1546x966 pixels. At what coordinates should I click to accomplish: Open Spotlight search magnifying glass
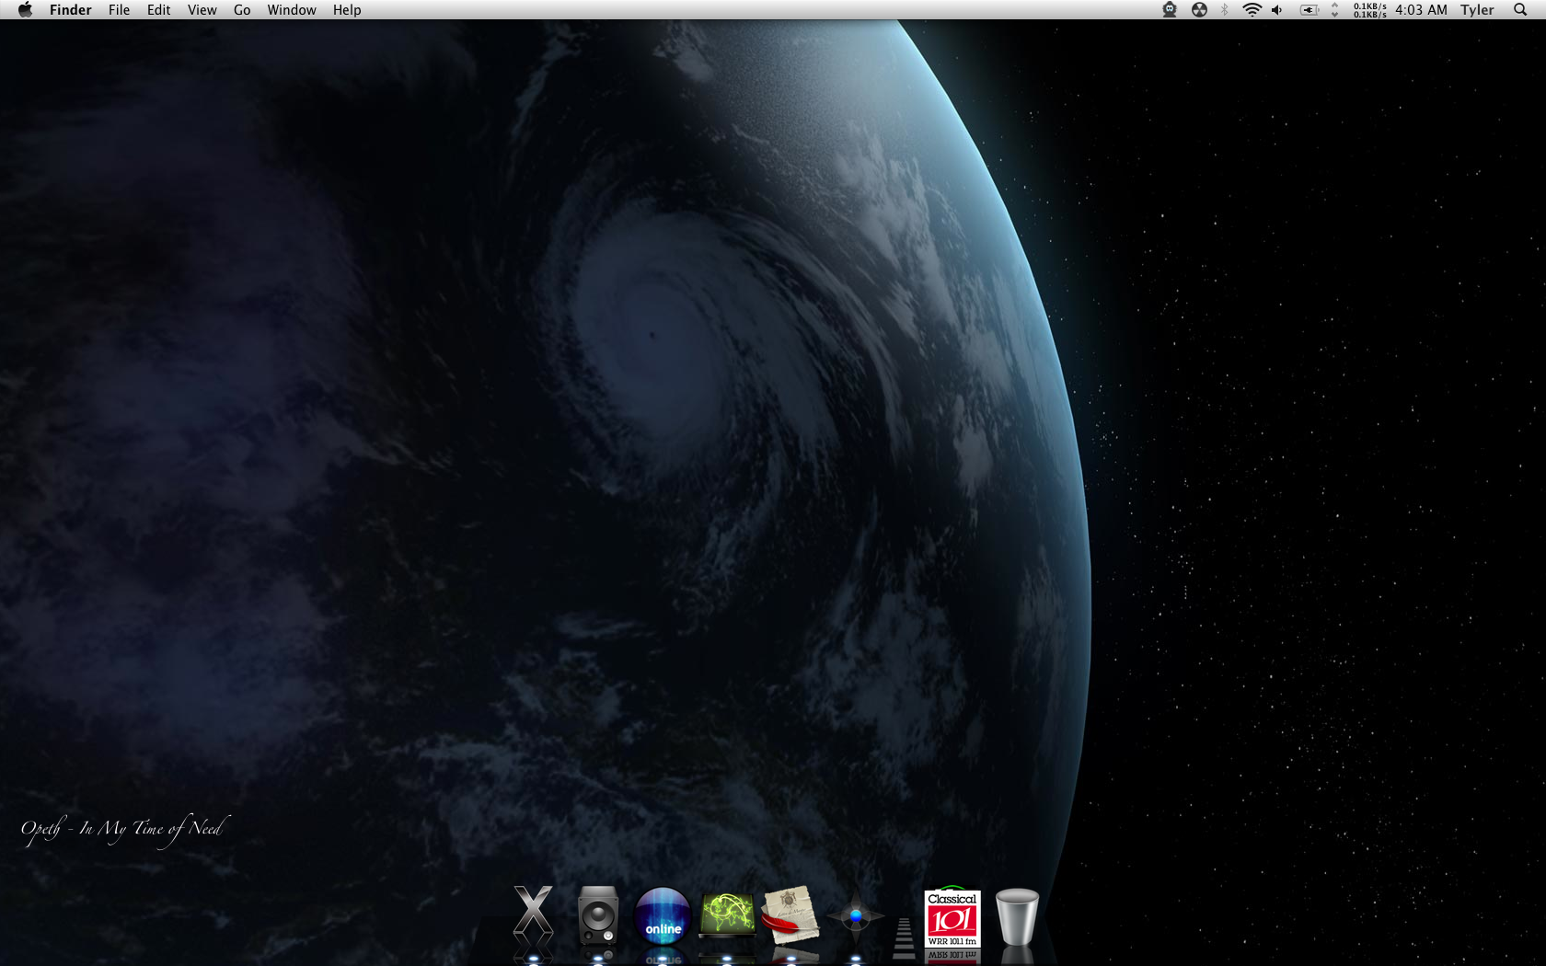pos(1520,10)
